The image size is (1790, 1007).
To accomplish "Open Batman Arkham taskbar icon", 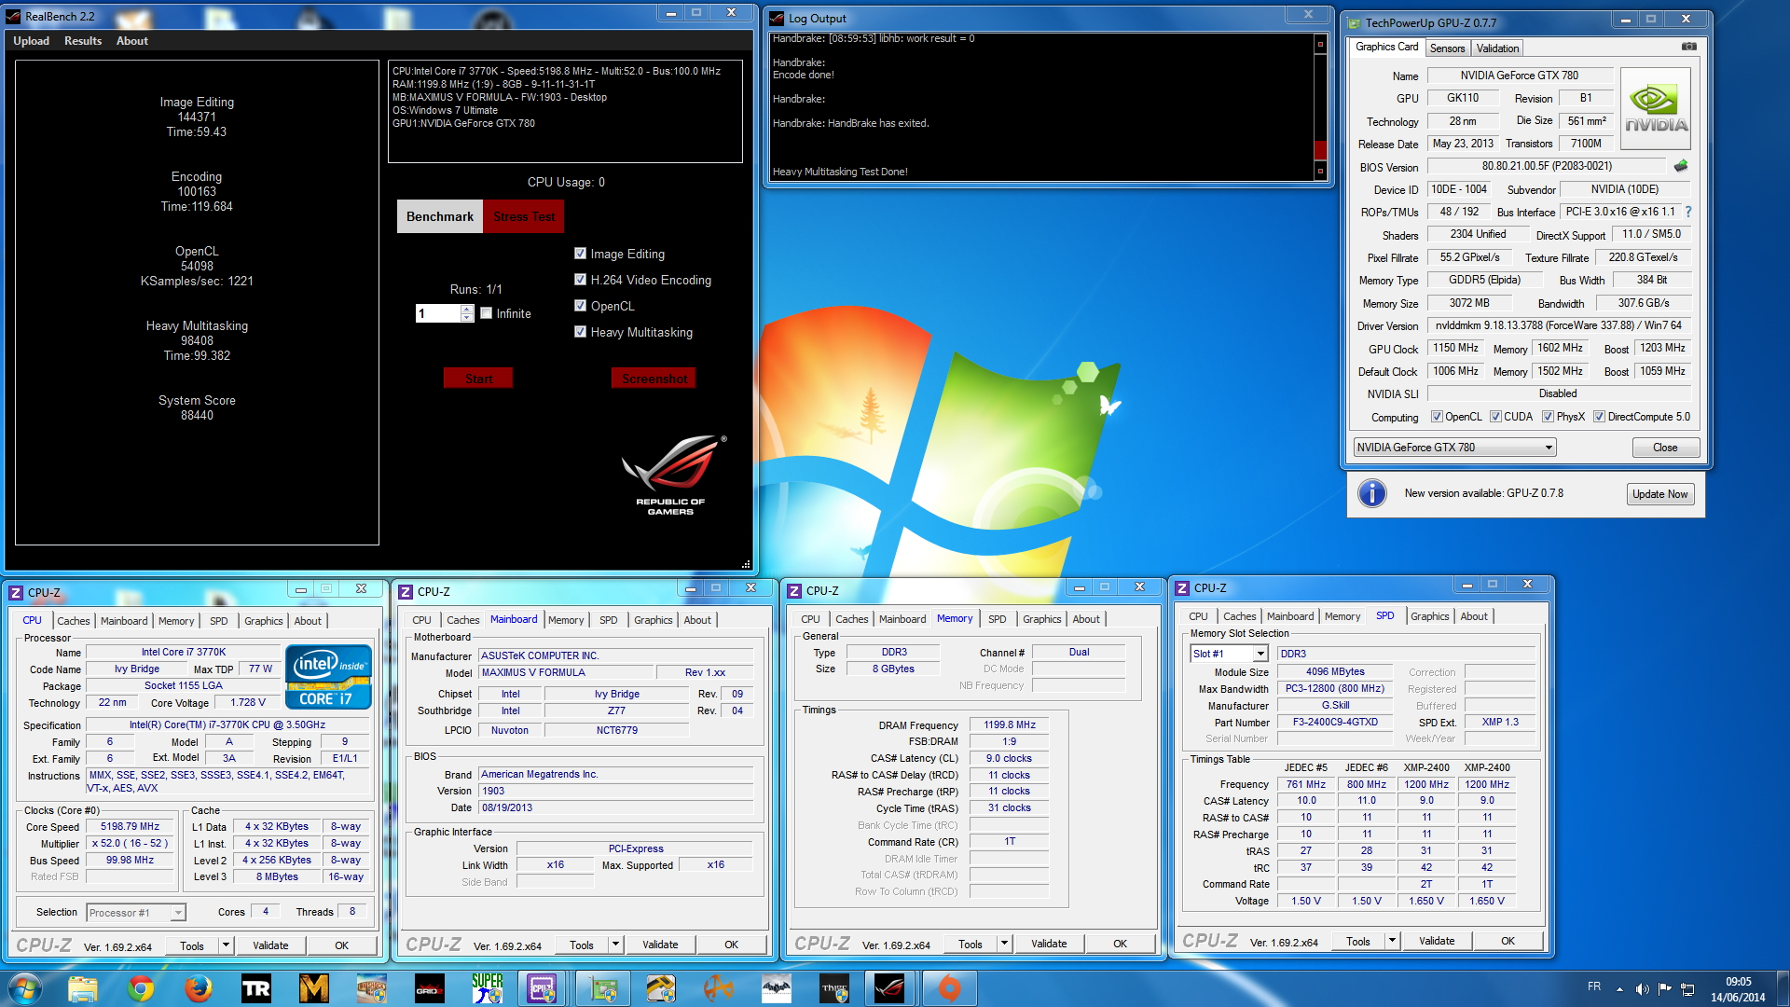I will (x=777, y=988).
